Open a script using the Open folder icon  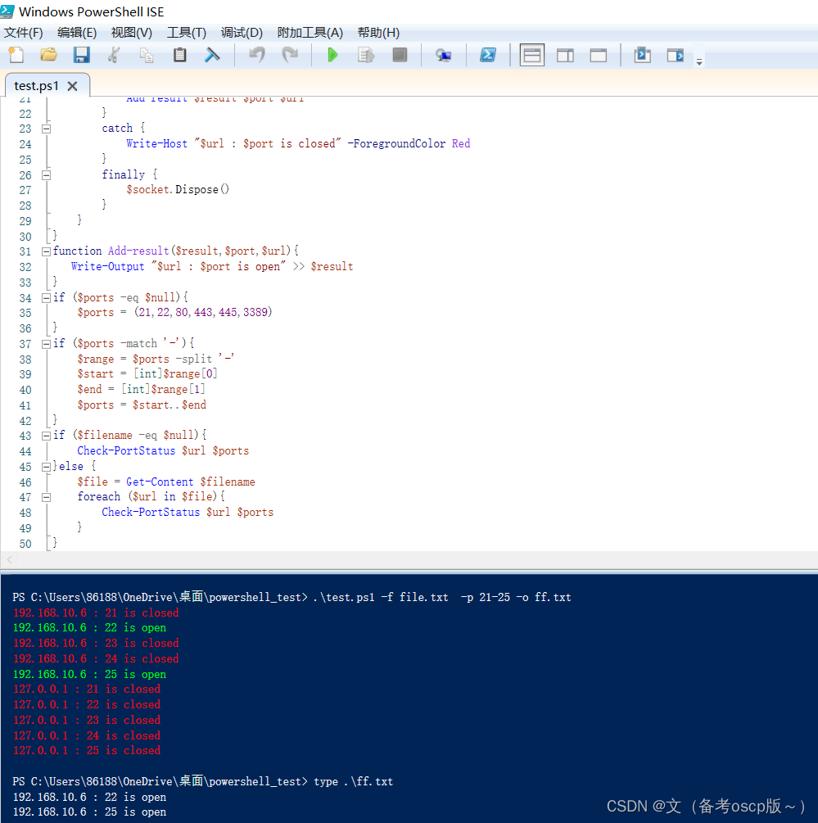[47, 55]
